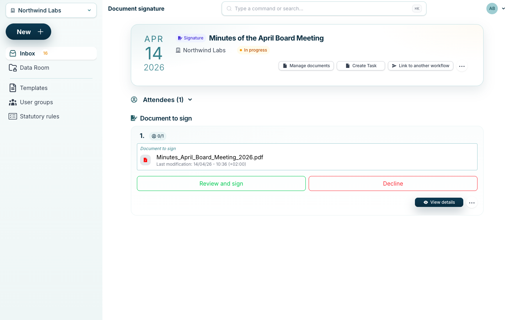The height and width of the screenshot is (320, 512).
Task: Click the Templates document icon
Action: pyautogui.click(x=13, y=88)
